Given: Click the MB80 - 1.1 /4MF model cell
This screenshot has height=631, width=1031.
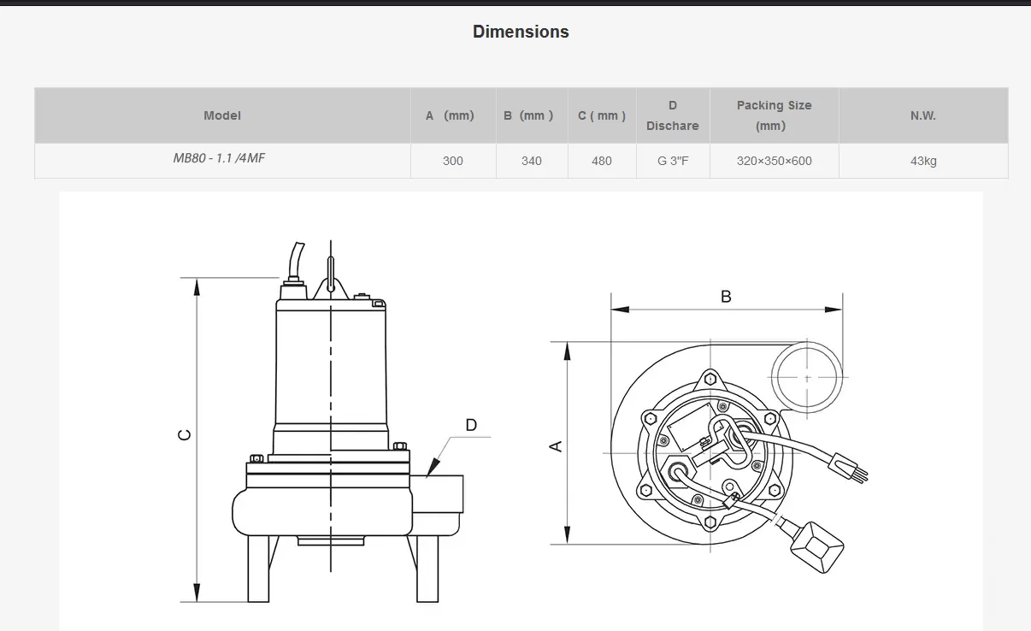Looking at the screenshot, I should point(219,159).
